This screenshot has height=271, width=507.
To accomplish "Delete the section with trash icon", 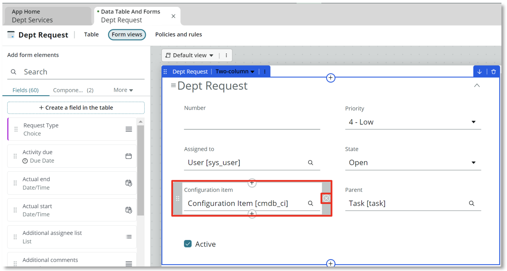I will (x=493, y=72).
